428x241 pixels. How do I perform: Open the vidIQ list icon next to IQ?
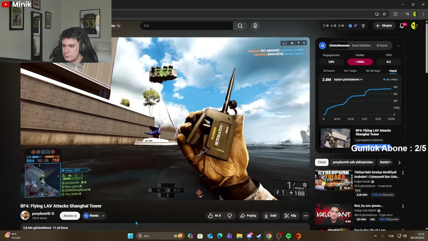355,26
